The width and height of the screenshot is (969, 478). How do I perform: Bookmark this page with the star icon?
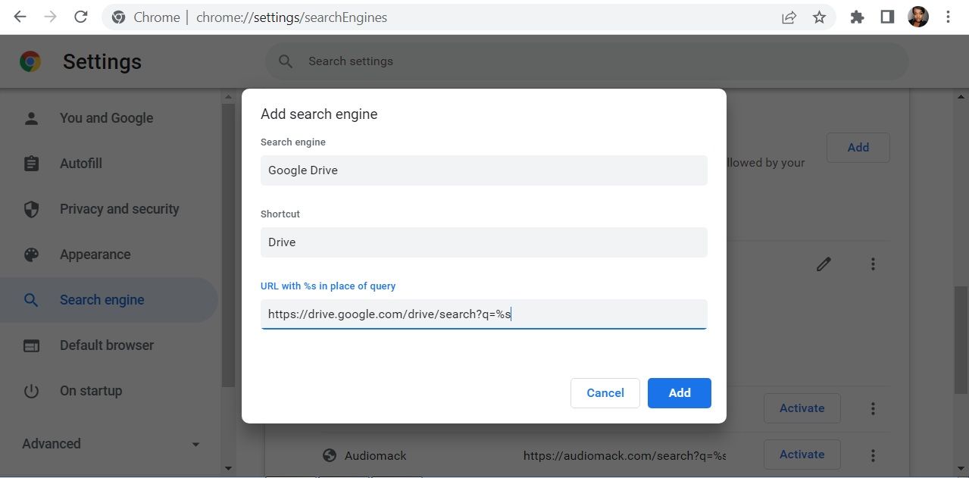pyautogui.click(x=818, y=17)
